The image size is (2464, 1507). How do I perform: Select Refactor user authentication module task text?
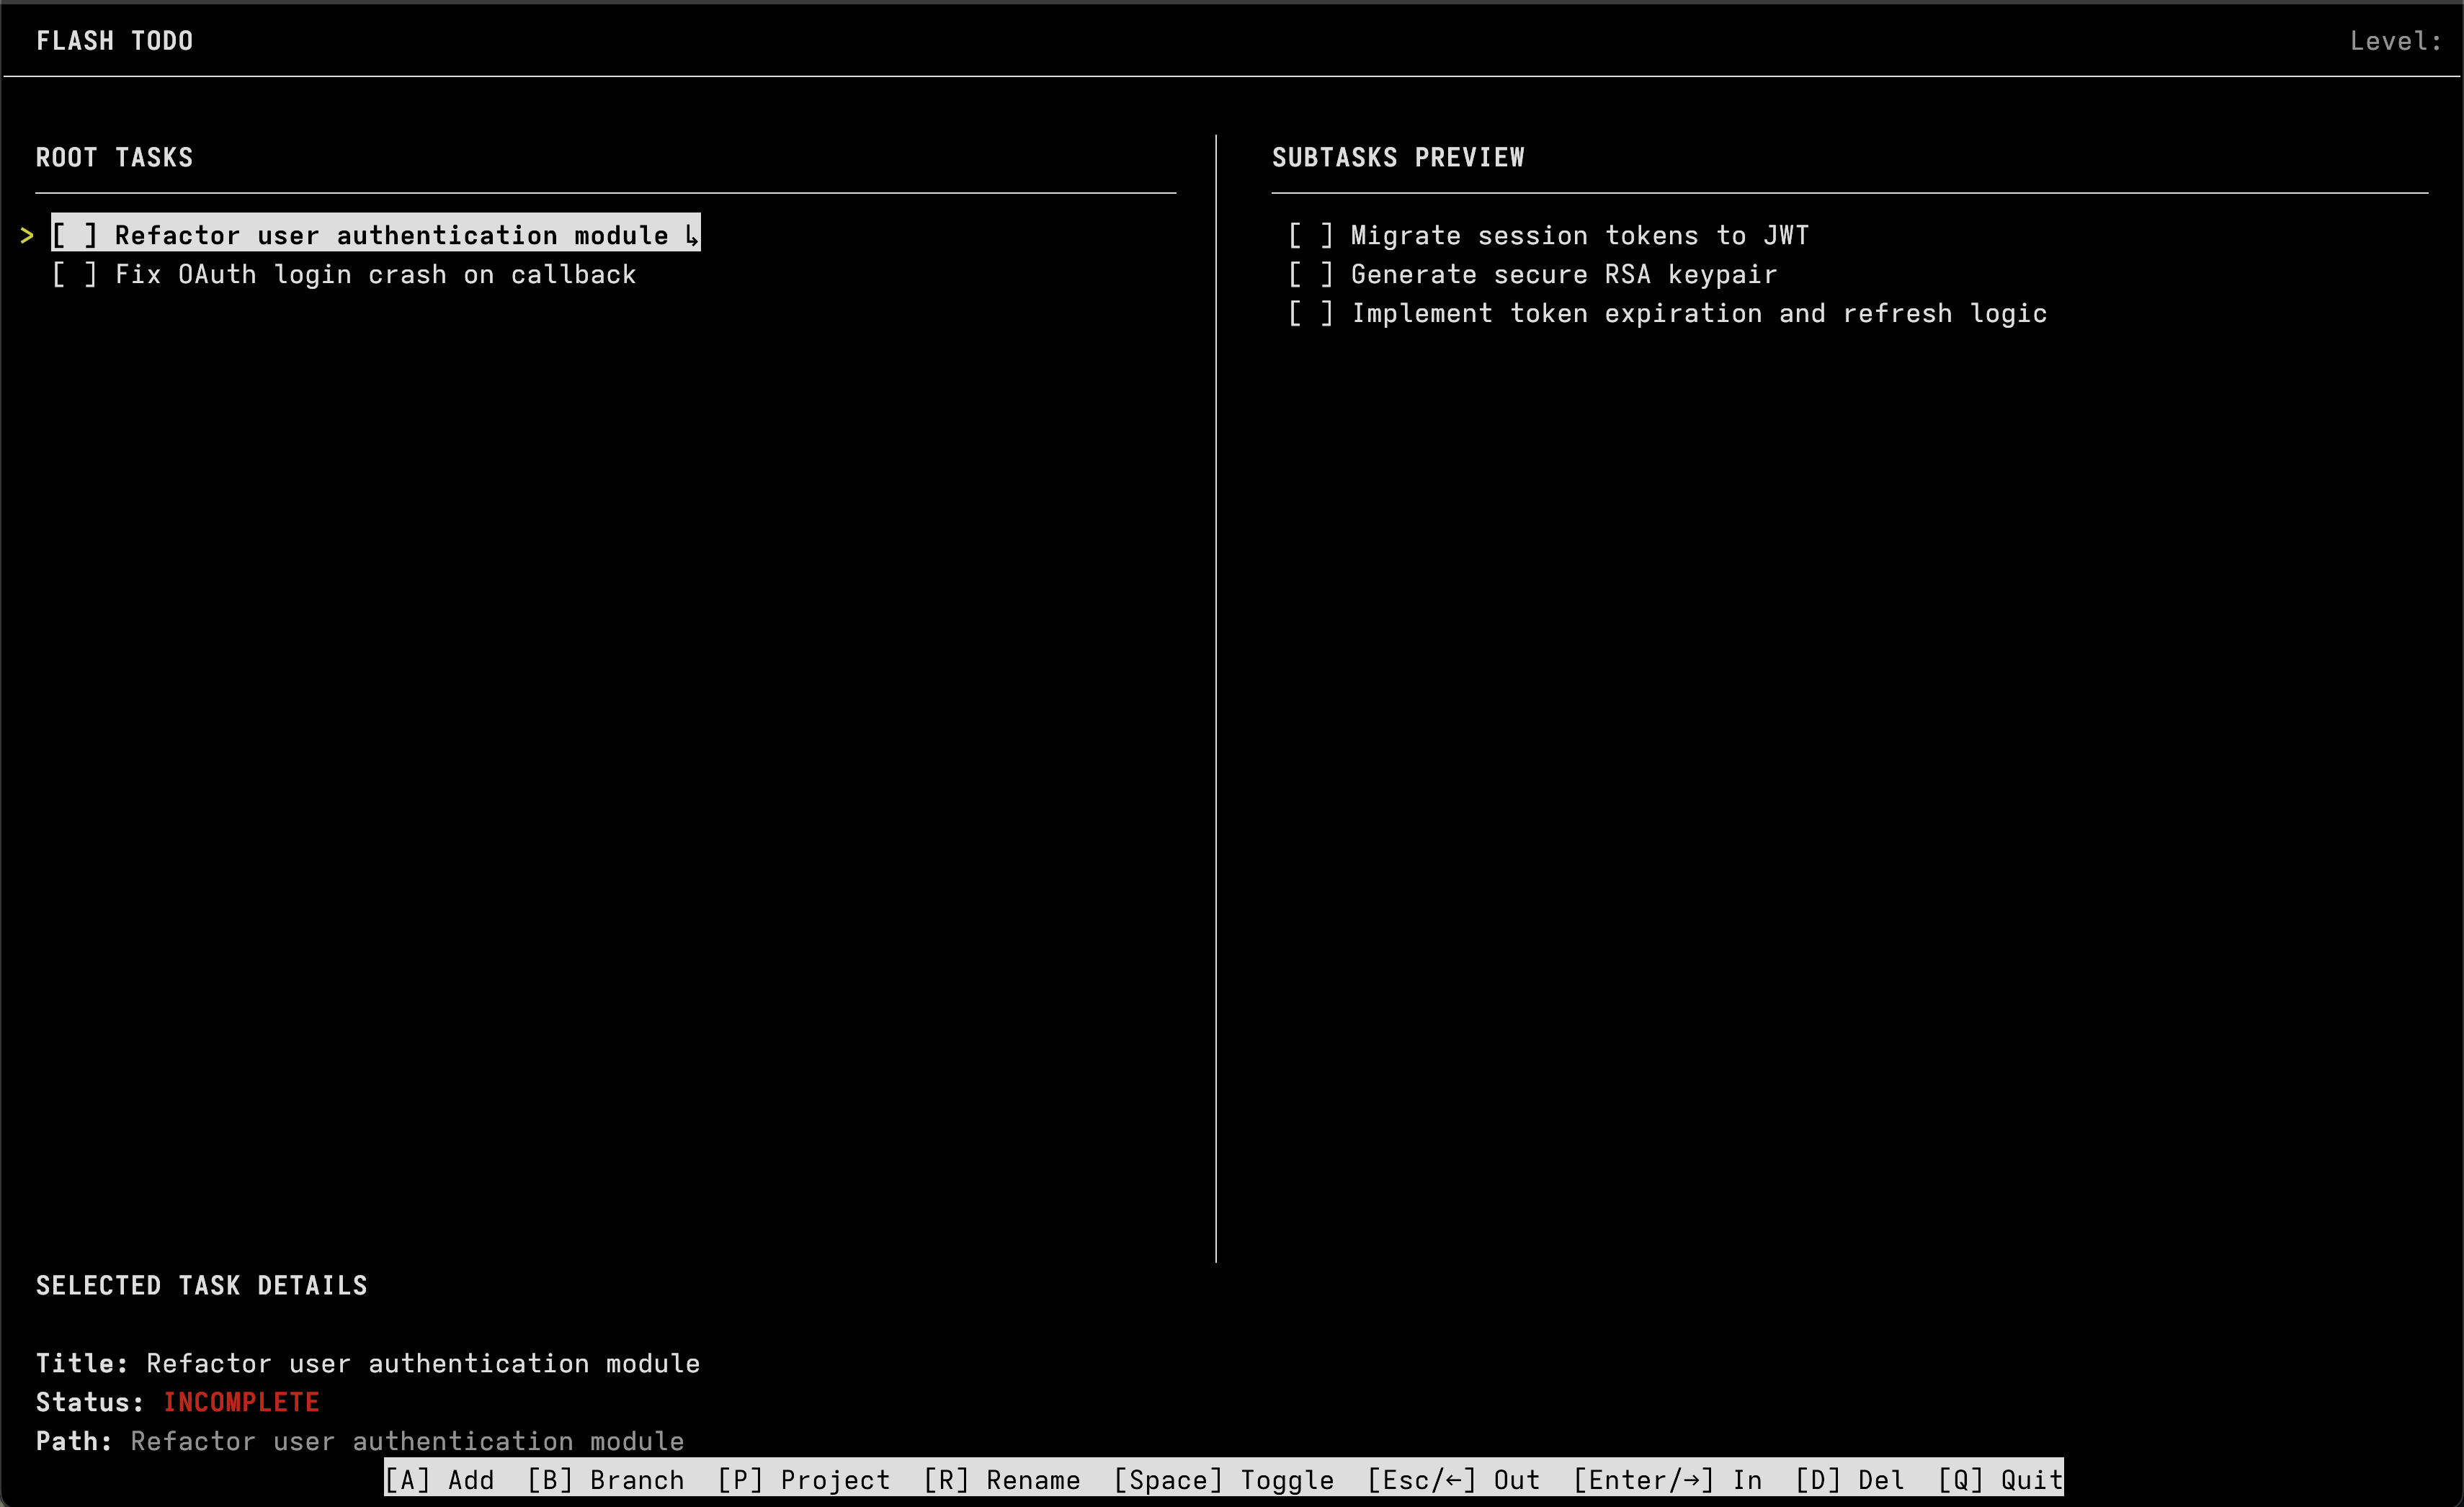pyautogui.click(x=391, y=235)
